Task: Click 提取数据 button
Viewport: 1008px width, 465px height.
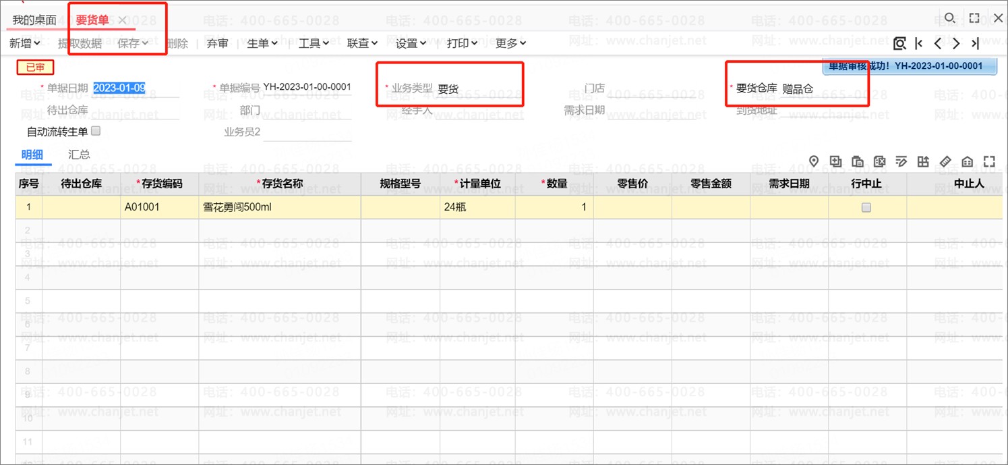Action: [x=80, y=43]
